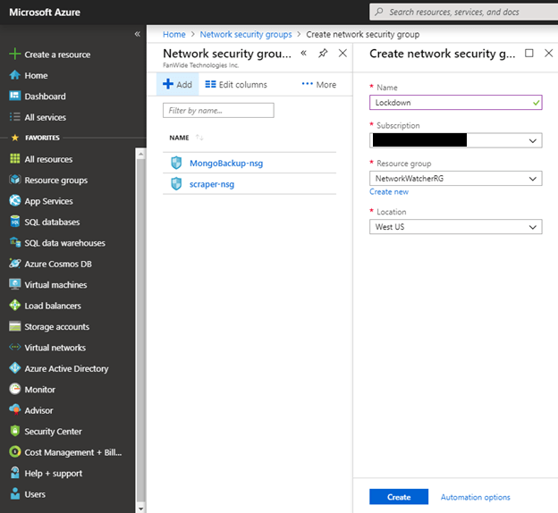Screen dimensions: 558x513
Task: Open the Resource group dropdown
Action: (455, 178)
